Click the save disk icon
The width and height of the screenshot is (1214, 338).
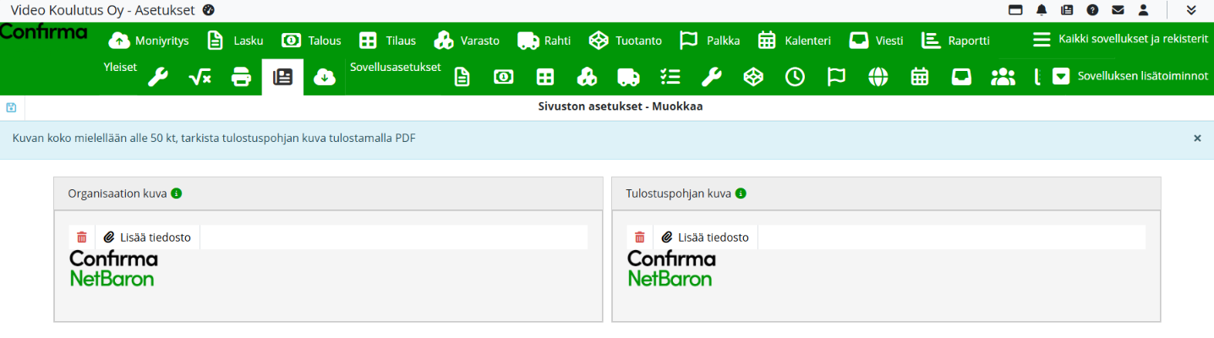(x=12, y=107)
